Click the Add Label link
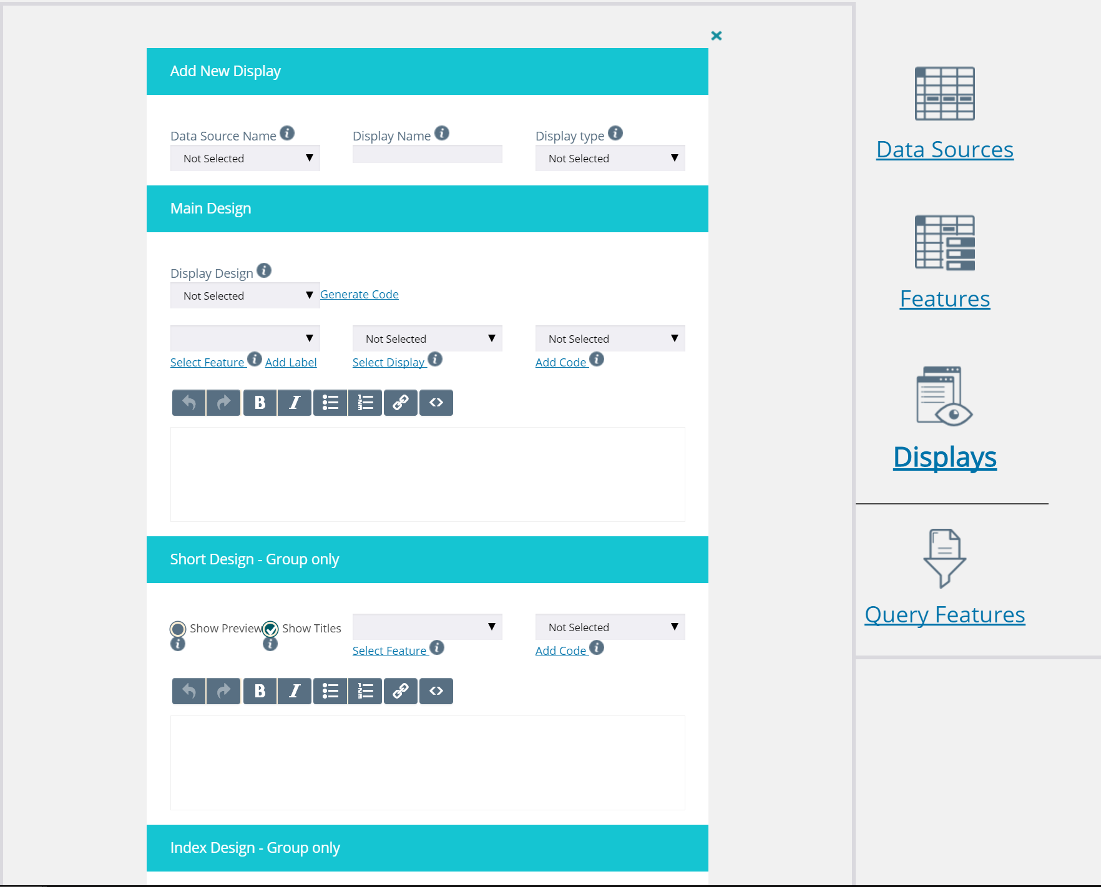Image resolution: width=1101 pixels, height=889 pixels. pos(291,362)
